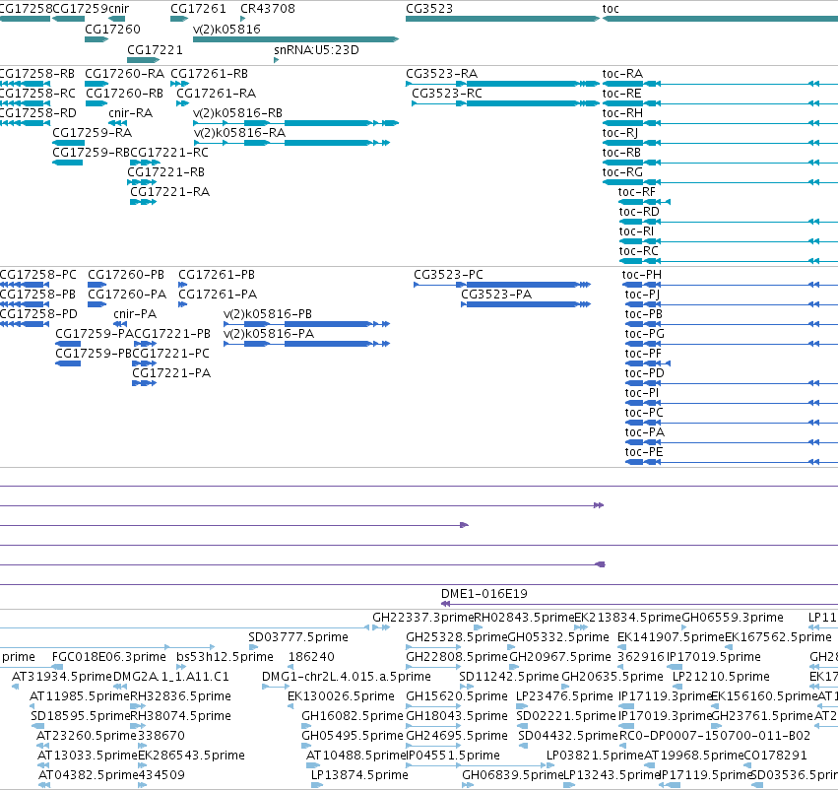Select protein v(2)k05816-PB

click(307, 324)
